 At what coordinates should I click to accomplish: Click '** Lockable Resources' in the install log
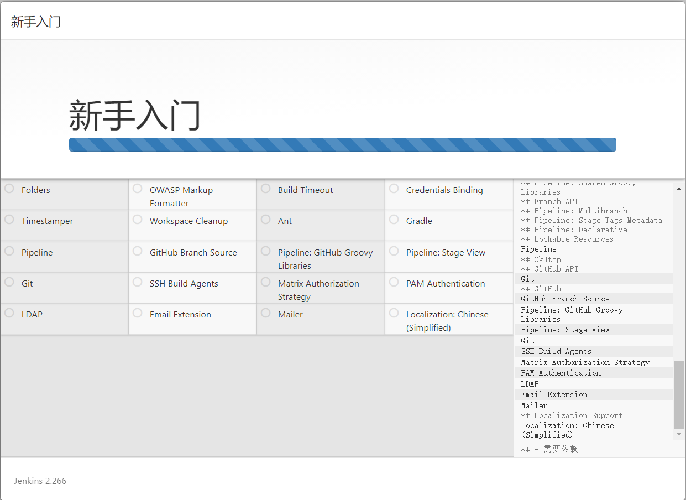(x=567, y=239)
